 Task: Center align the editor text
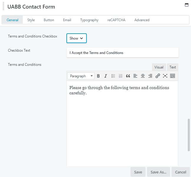point(143,76)
